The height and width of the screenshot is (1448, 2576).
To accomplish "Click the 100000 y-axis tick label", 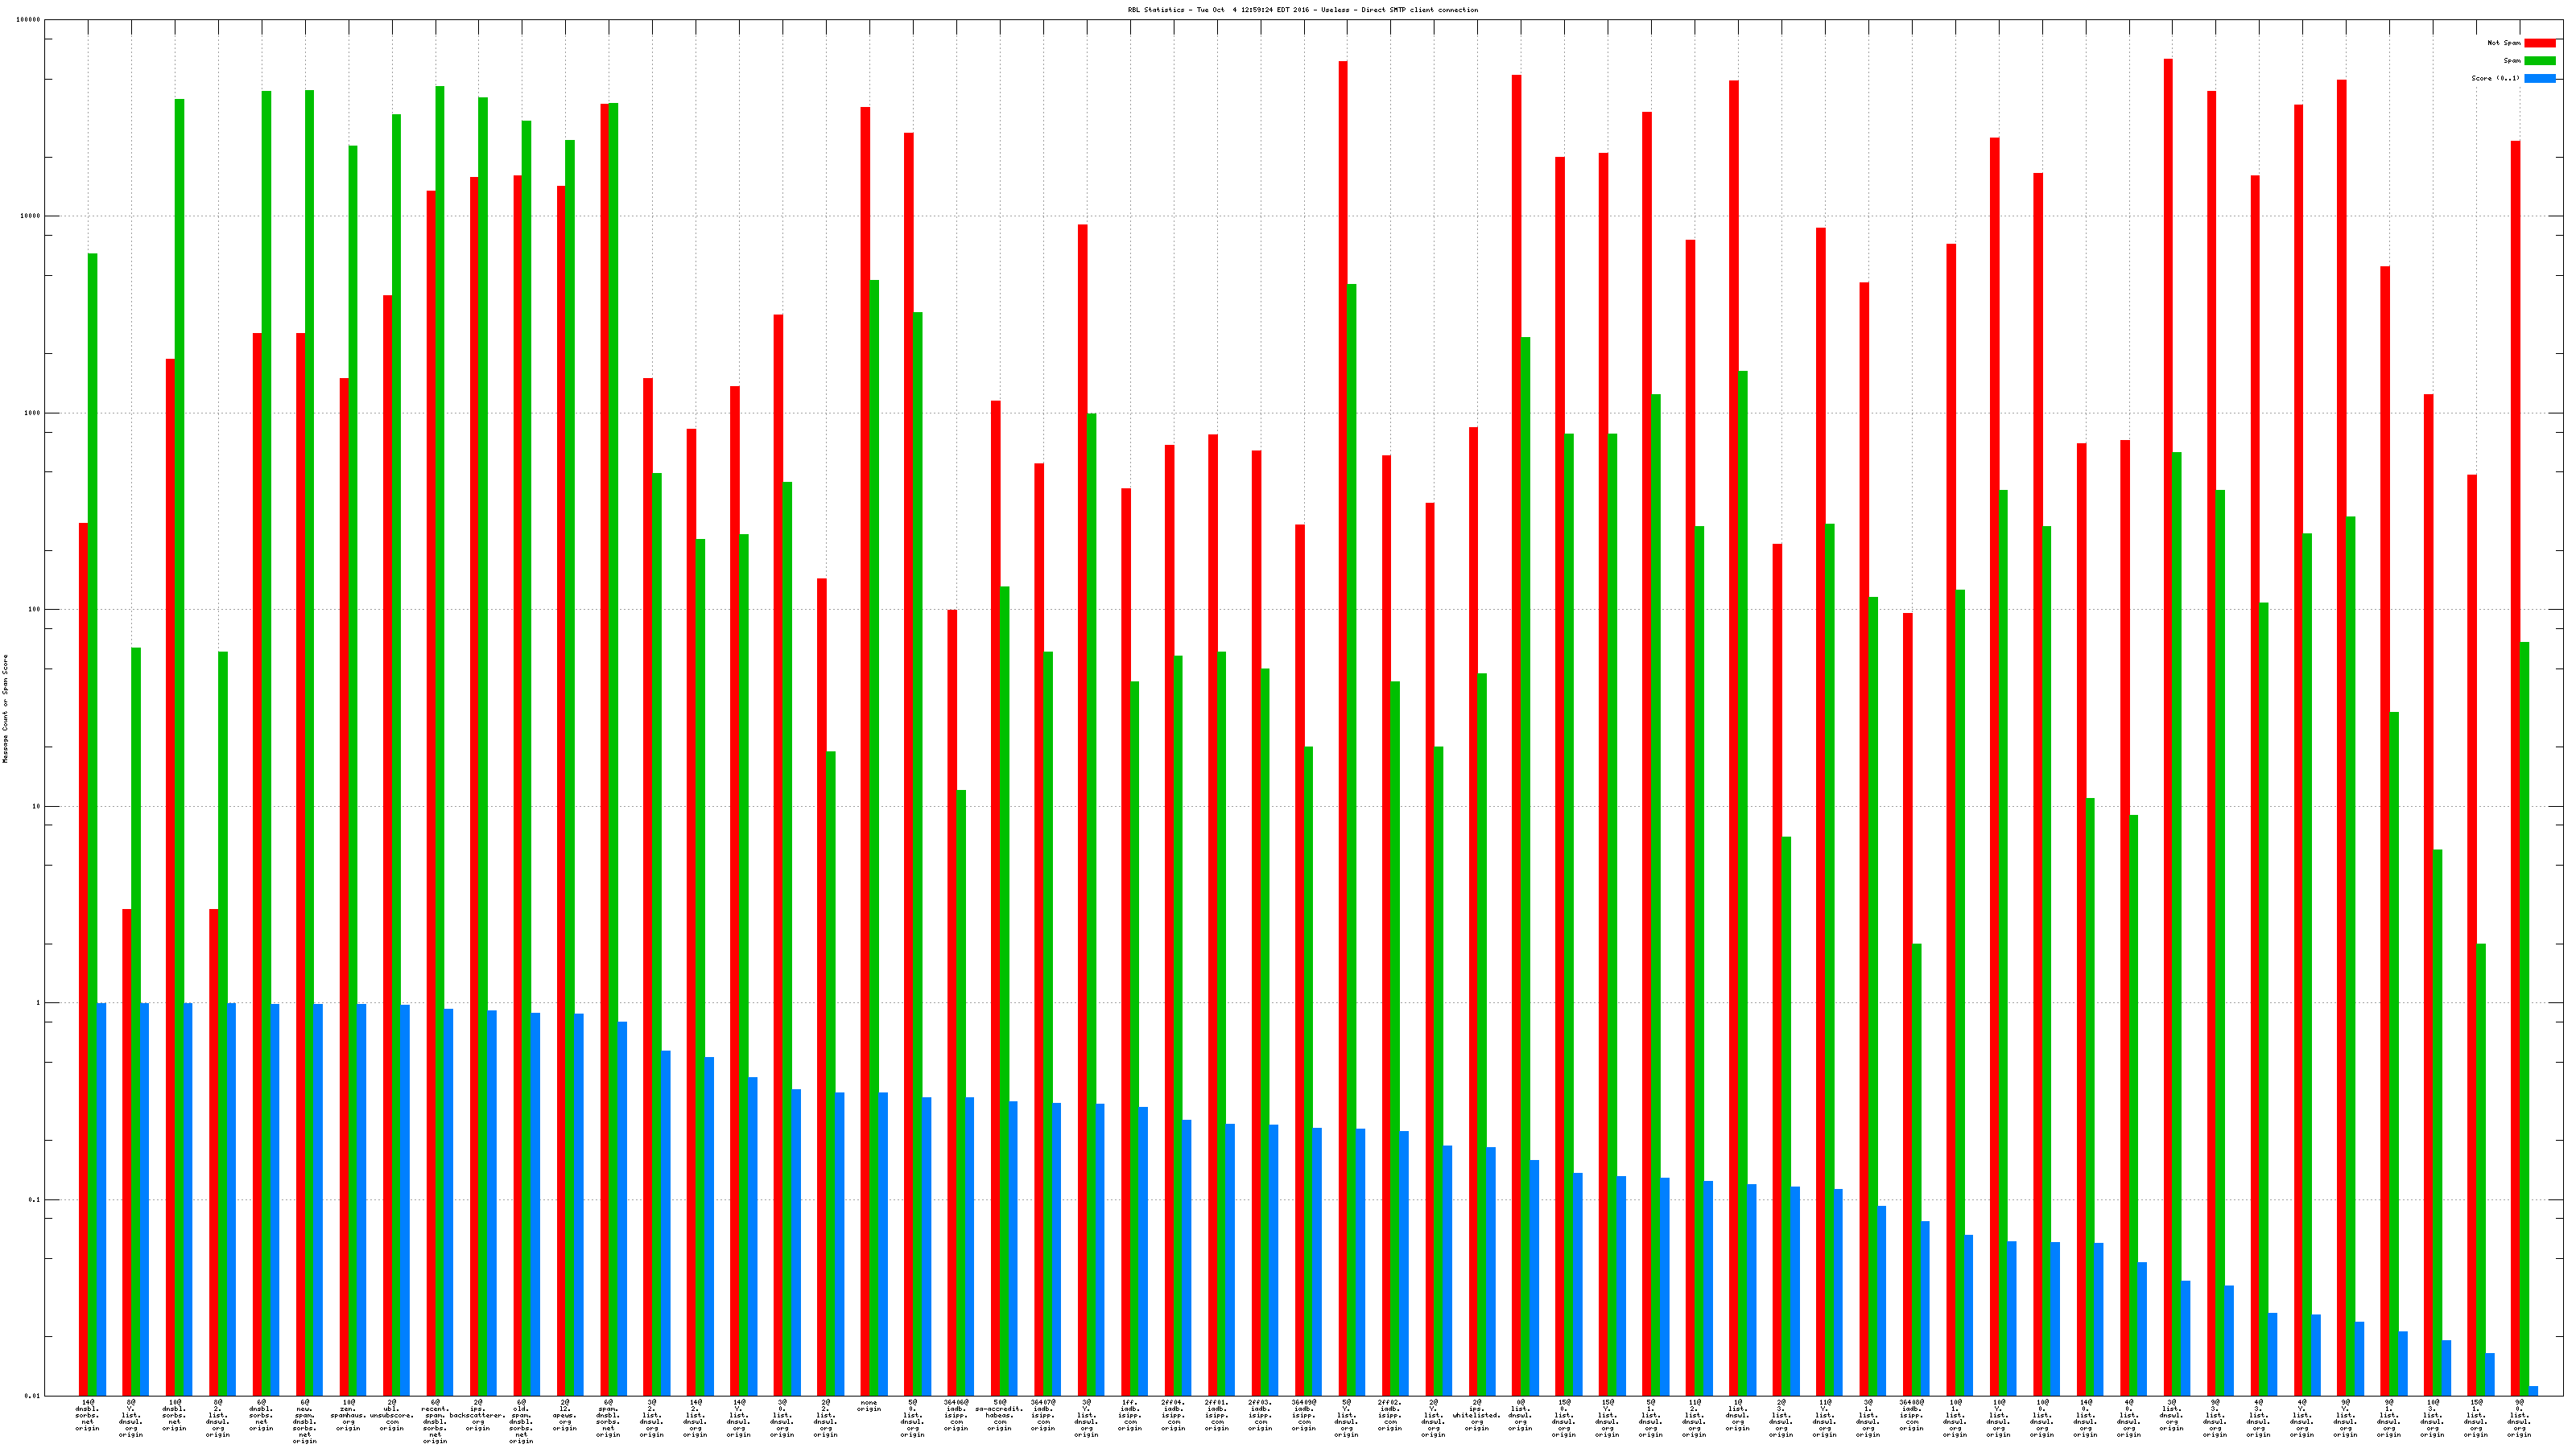I will pyautogui.click(x=28, y=20).
